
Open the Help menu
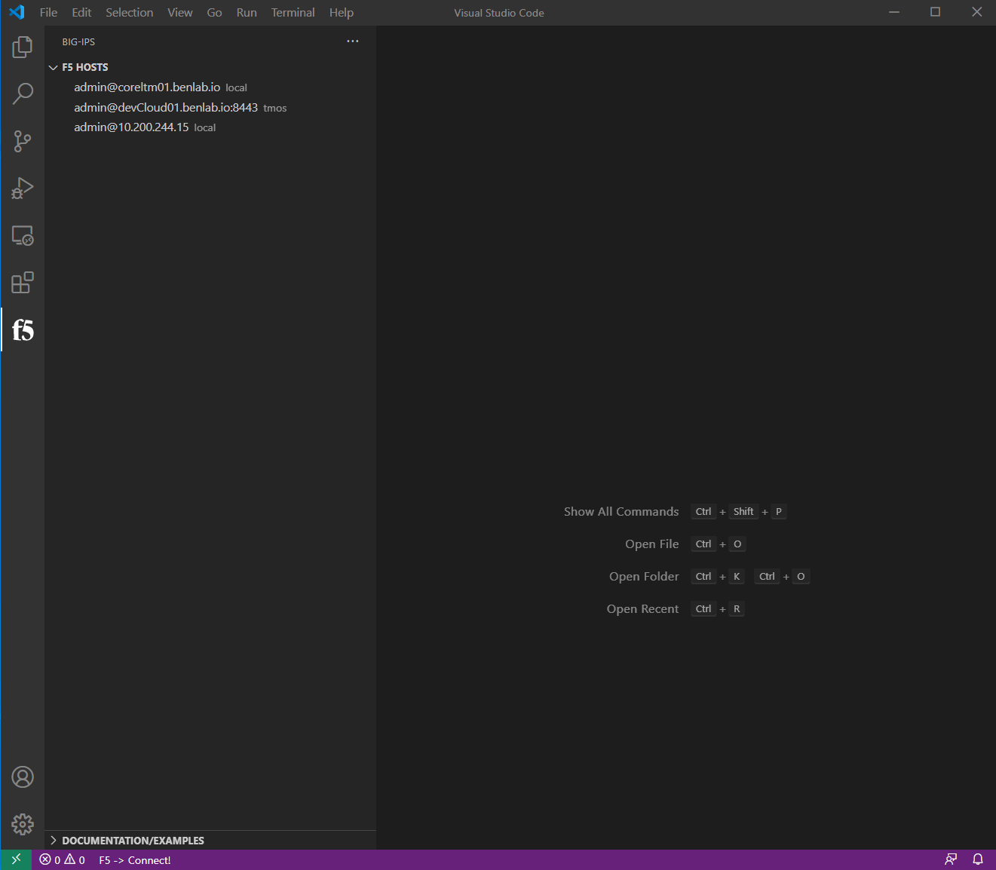pyautogui.click(x=342, y=12)
